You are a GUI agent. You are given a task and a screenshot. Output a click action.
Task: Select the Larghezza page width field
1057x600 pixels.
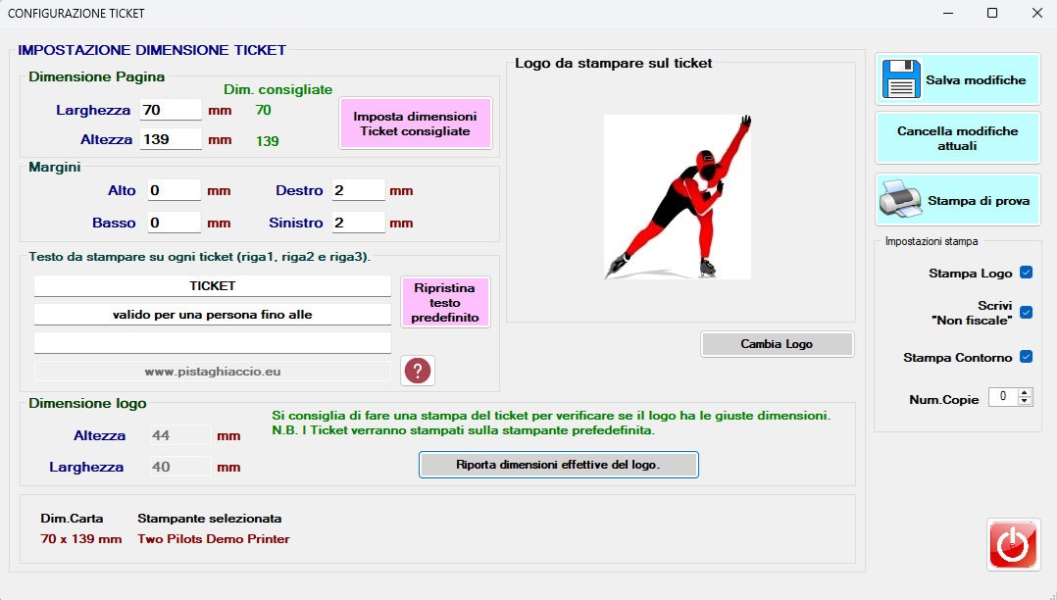pos(171,110)
